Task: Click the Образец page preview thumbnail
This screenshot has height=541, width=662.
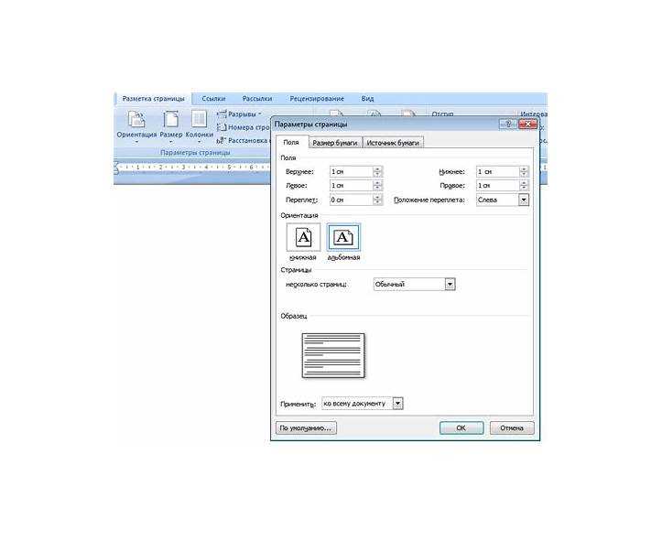Action: click(x=333, y=355)
